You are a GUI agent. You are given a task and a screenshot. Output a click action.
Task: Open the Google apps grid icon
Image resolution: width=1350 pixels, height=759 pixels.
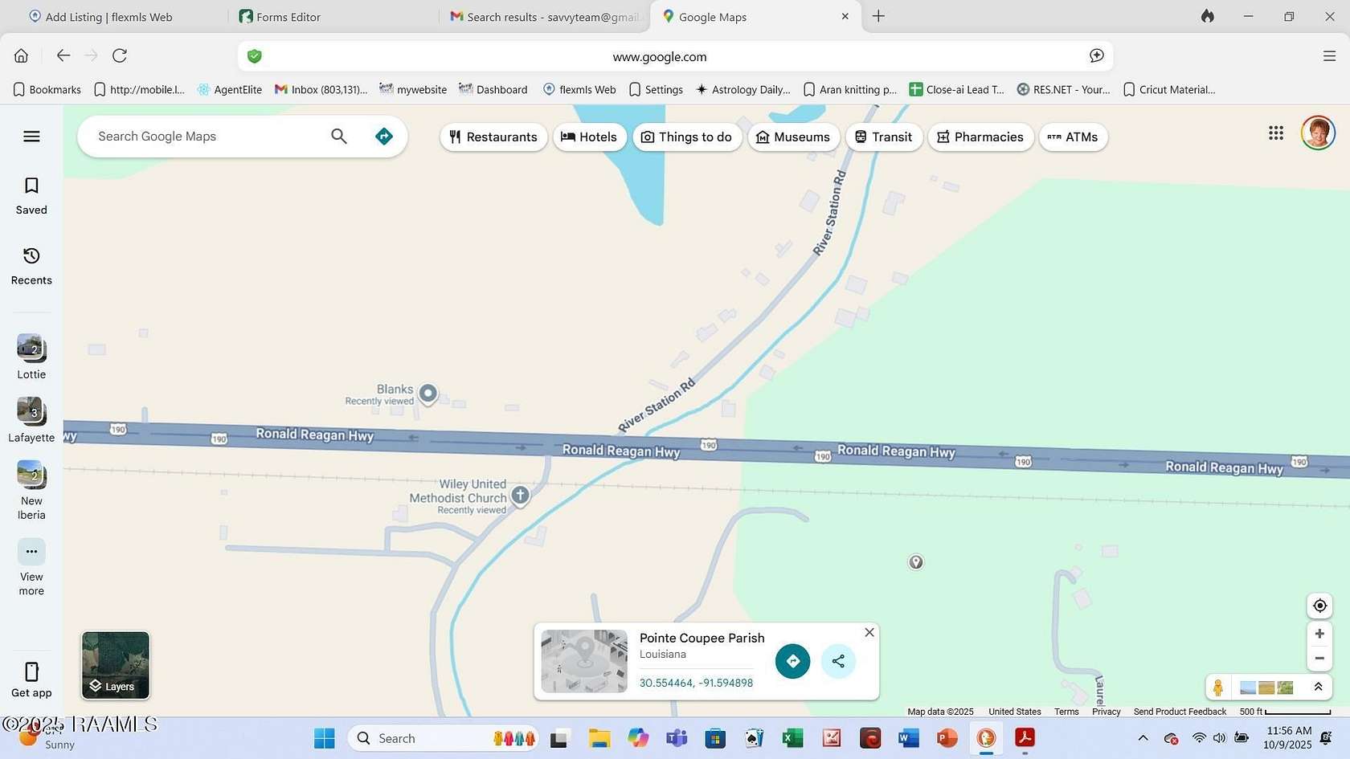[1275, 133]
